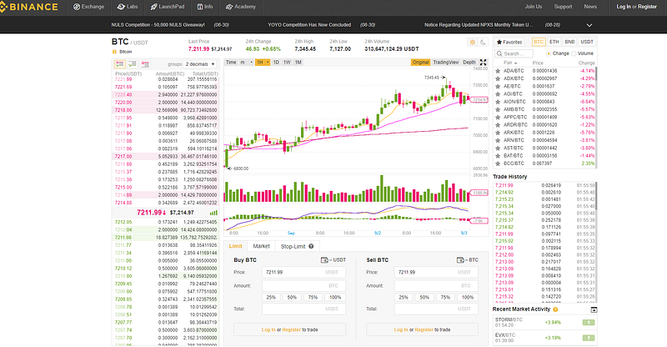Favorite the APPC/BTC pair star
The height and width of the screenshot is (347, 667).
pos(498,117)
